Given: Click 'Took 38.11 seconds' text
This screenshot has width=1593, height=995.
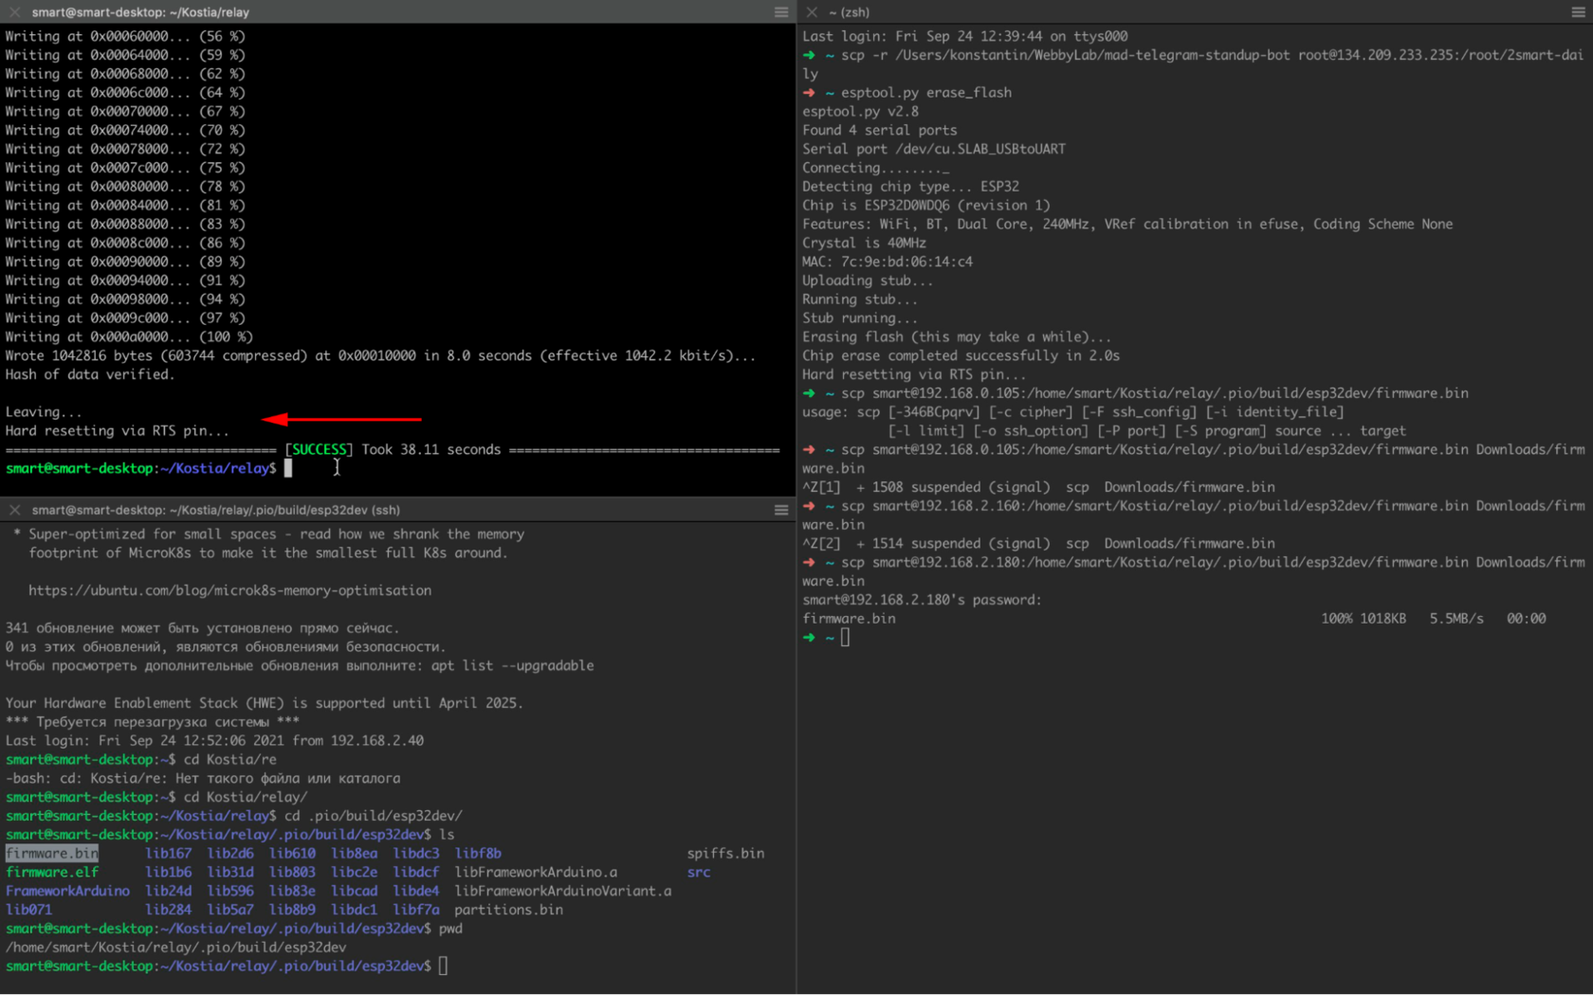Looking at the screenshot, I should 430,449.
